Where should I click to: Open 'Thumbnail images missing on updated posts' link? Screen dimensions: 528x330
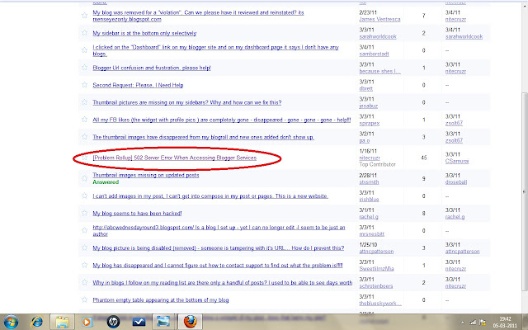pos(146,175)
